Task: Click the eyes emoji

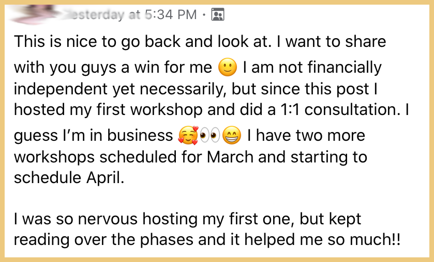Action: [x=209, y=136]
